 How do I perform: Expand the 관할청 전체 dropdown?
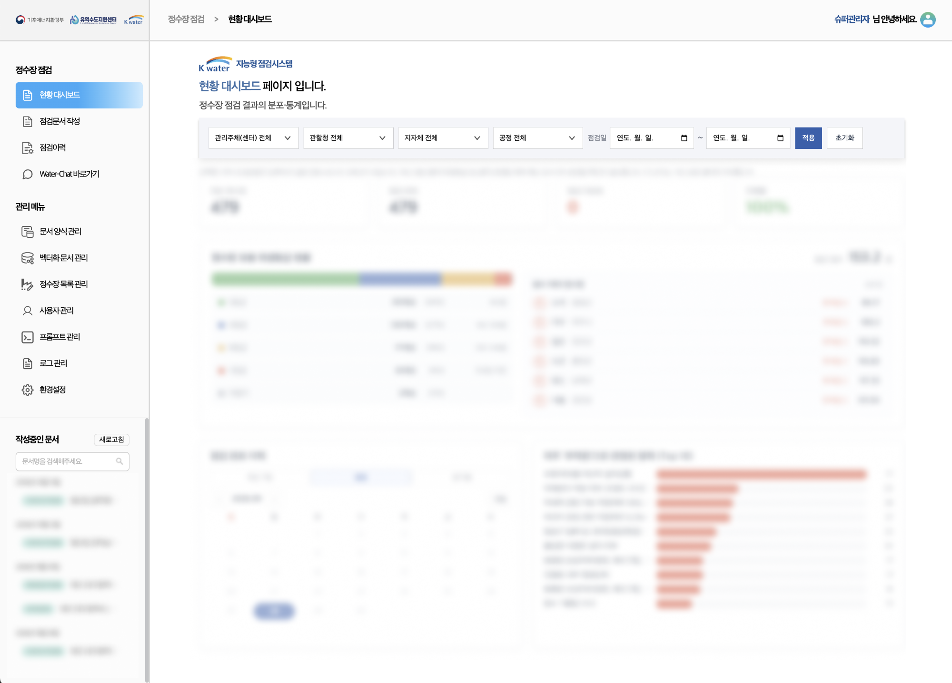coord(348,138)
